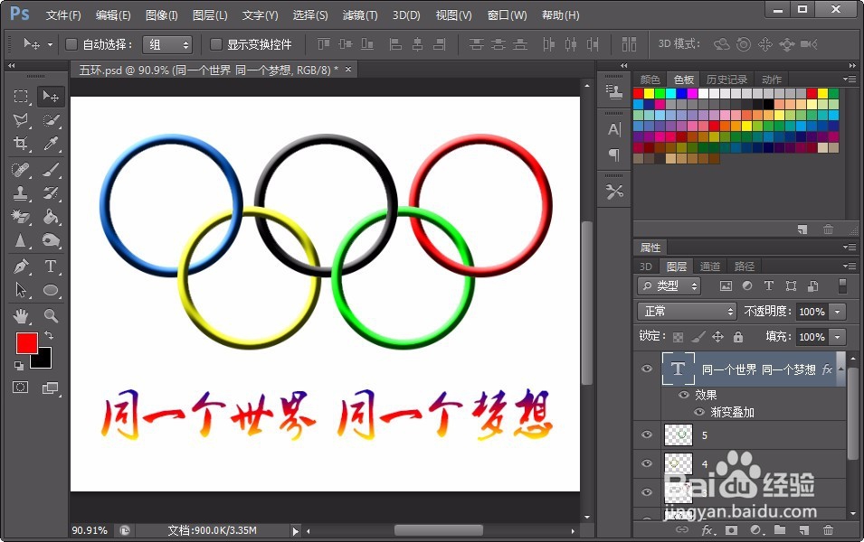Screen dimensions: 864x542
Task: Select the Crop tool
Action: tap(21, 144)
